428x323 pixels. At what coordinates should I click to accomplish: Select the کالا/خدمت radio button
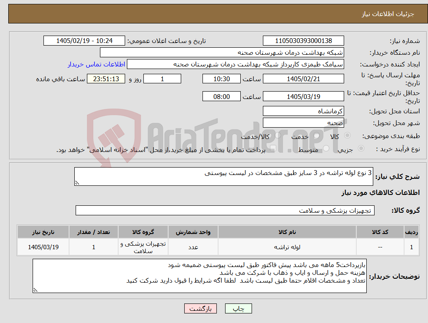(x=278, y=135)
